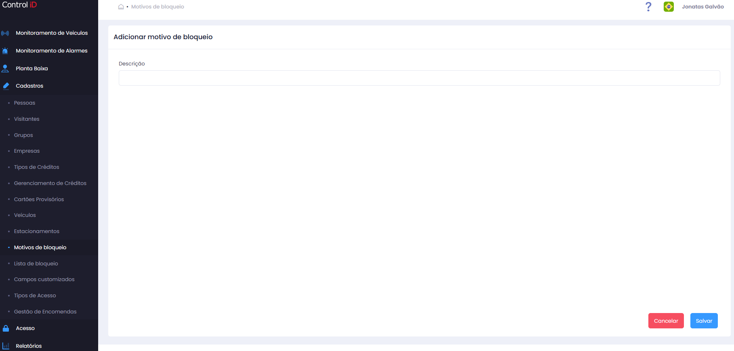The image size is (734, 351).
Task: Open Gestão de Encomendas page
Action: point(45,312)
